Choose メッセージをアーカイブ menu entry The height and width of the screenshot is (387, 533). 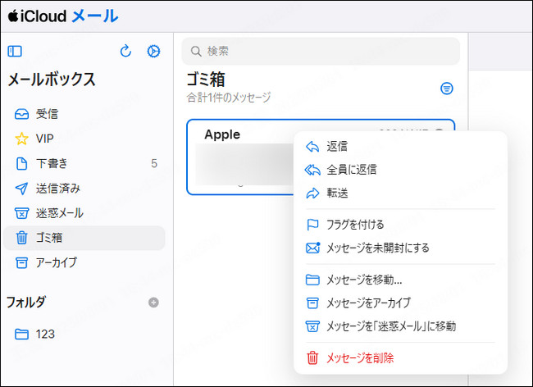[x=400, y=303]
